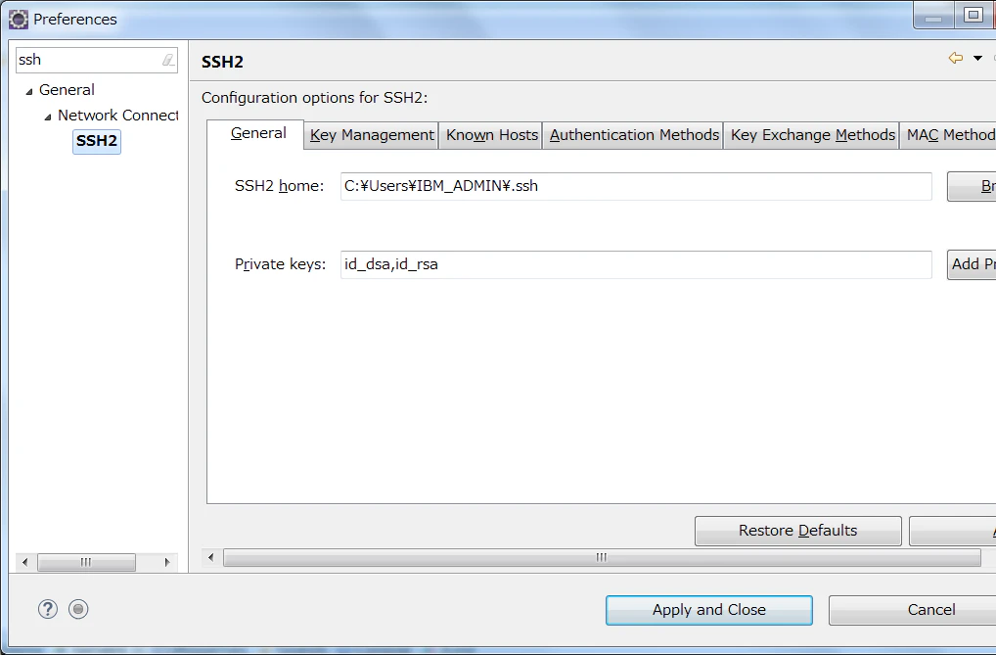The height and width of the screenshot is (655, 996).
Task: Click the main pane horizontal scrollbar thumb
Action: pyautogui.click(x=602, y=558)
